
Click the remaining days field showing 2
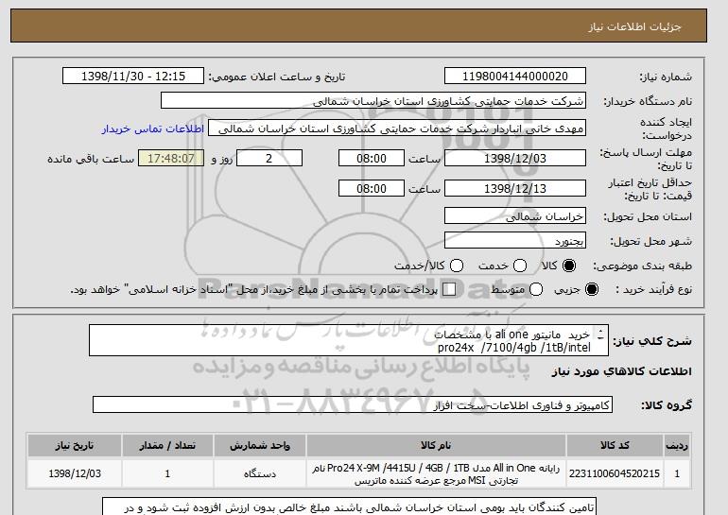point(269,158)
